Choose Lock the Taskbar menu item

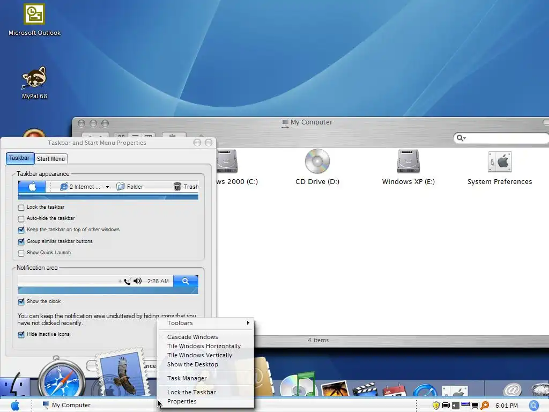coord(205,392)
